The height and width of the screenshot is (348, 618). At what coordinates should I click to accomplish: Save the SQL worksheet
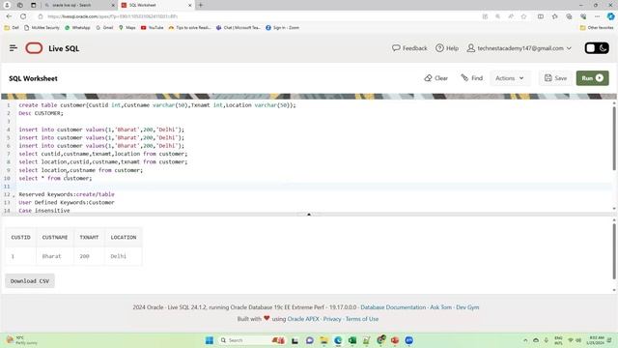(x=556, y=78)
